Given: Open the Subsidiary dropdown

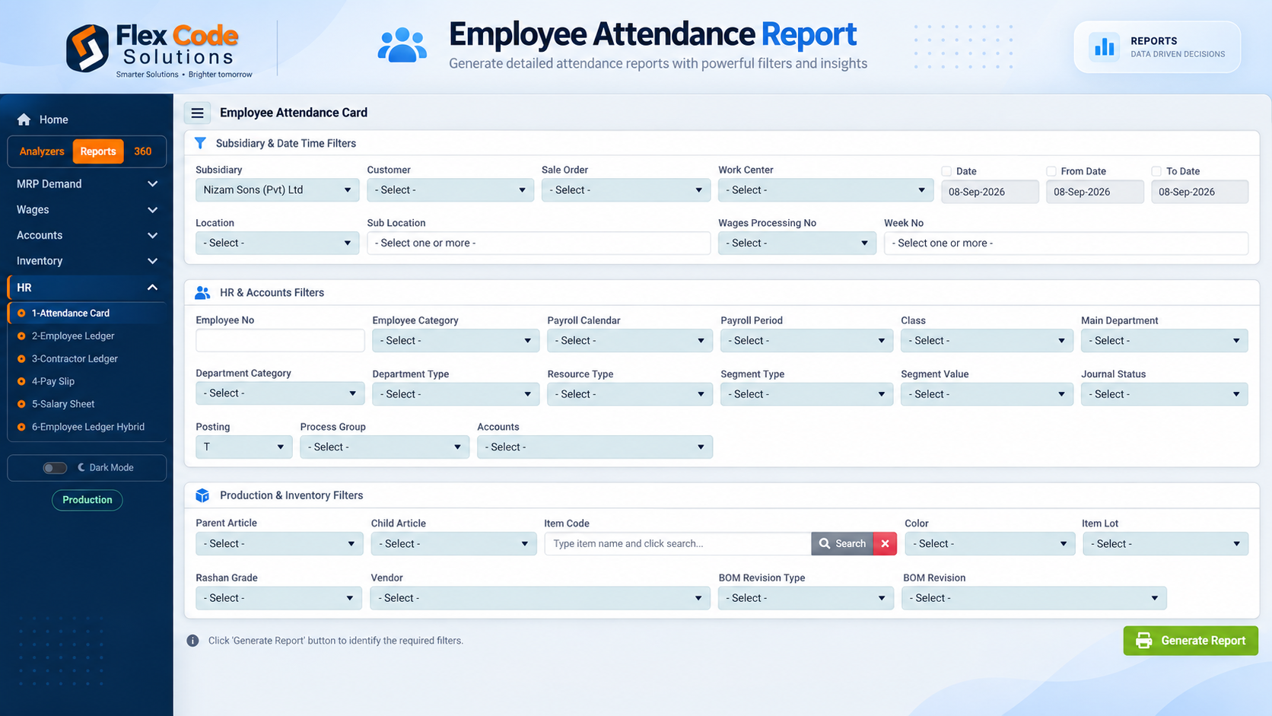Looking at the screenshot, I should (x=277, y=190).
